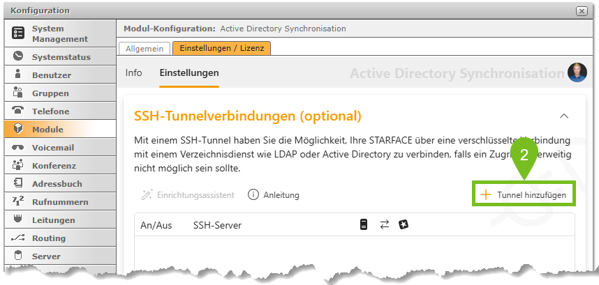
Task: Collapse the SSH-Tunnelverbindungen section chevron
Action: 564,116
